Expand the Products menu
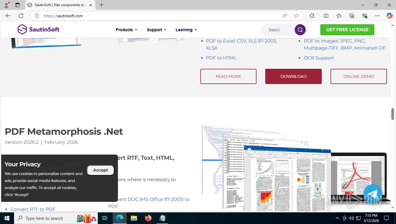396x224 pixels. [x=126, y=30]
